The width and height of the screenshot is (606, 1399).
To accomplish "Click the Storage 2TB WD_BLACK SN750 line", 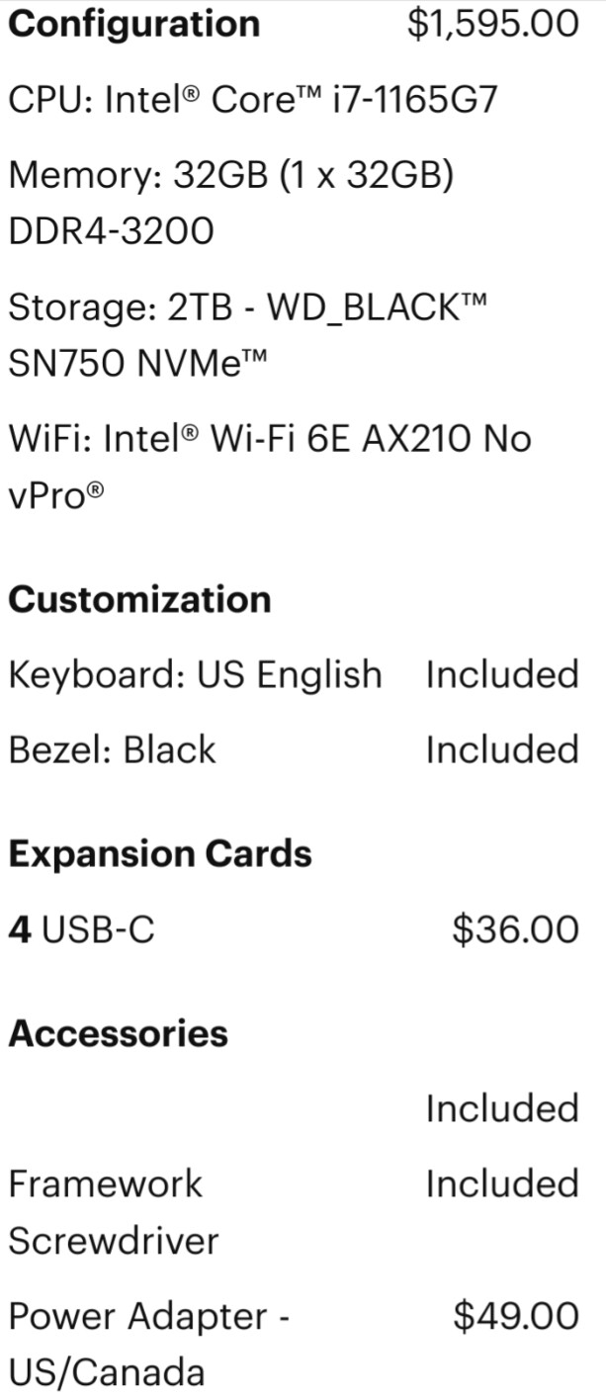I will 248,335.
